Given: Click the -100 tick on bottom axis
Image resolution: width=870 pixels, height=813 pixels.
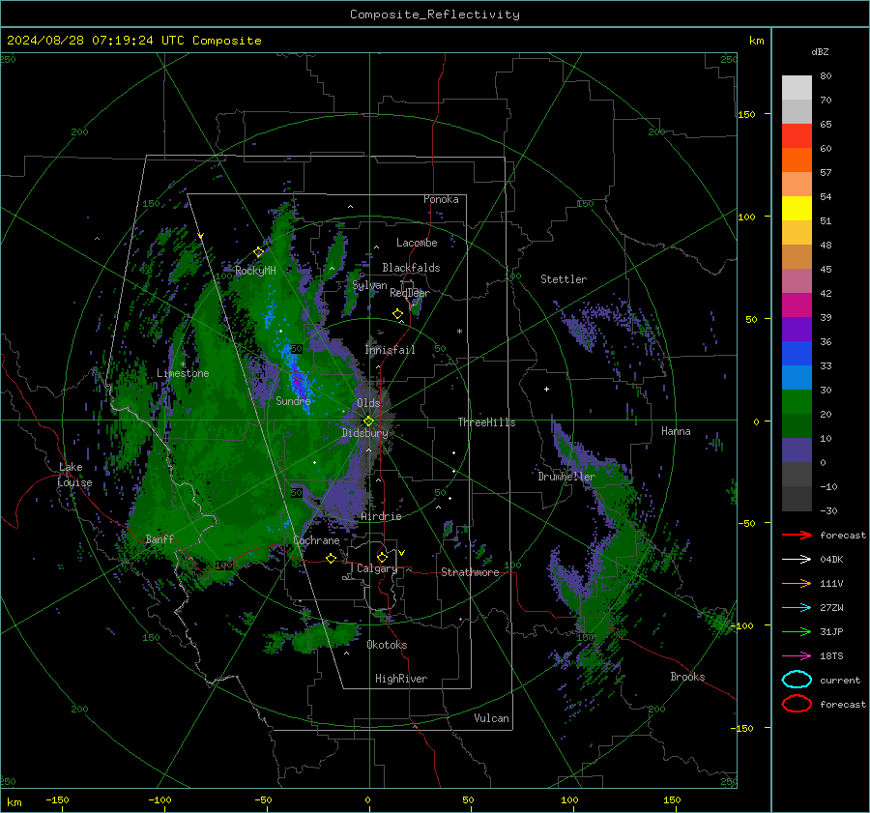Looking at the screenshot, I should coord(159,800).
